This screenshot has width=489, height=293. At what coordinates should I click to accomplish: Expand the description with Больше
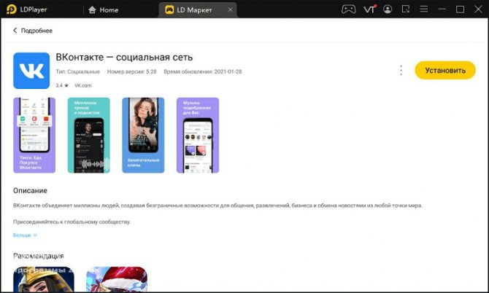[x=25, y=235]
